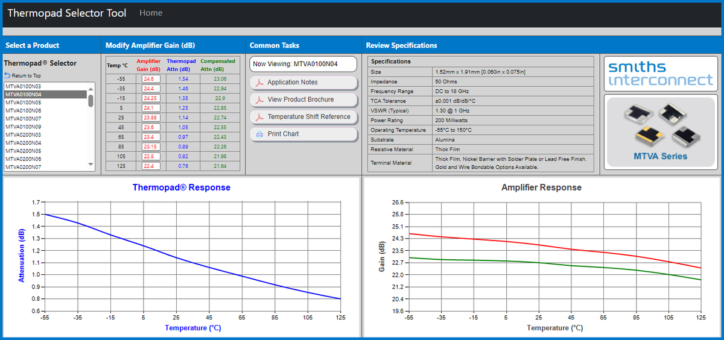The width and height of the screenshot is (724, 340).
Task: Open the MTVA Series product image
Action: 660,131
